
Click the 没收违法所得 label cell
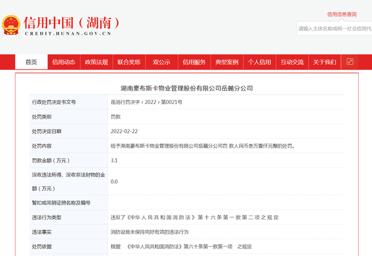69,182
